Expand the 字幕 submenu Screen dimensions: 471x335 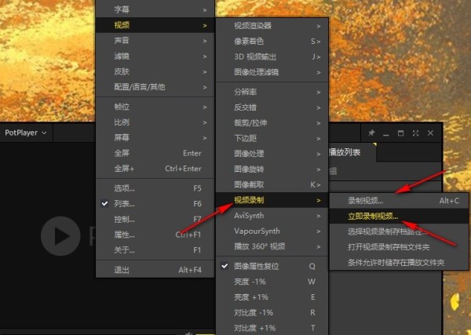point(155,9)
